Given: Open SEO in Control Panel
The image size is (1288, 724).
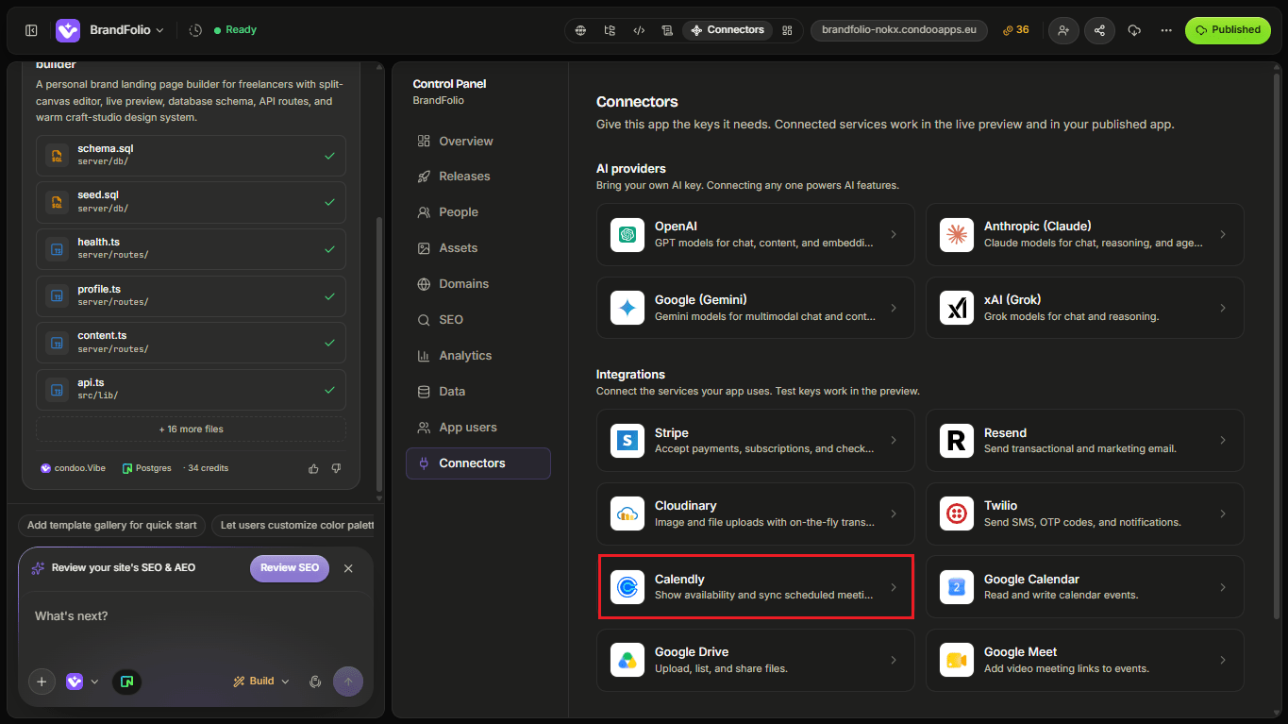Looking at the screenshot, I should tap(478, 320).
